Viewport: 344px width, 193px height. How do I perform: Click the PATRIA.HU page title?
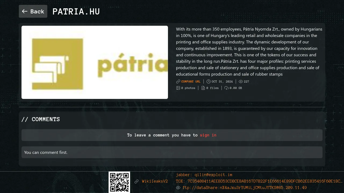76,12
